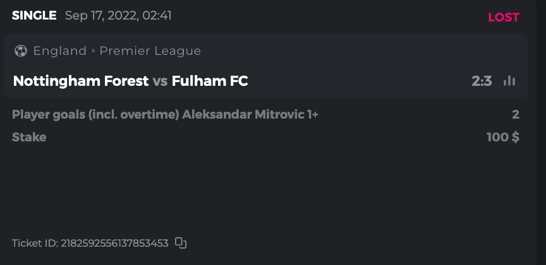This screenshot has height=265, width=546.
Task: Click the SINGLE bet type label
Action: tap(34, 16)
